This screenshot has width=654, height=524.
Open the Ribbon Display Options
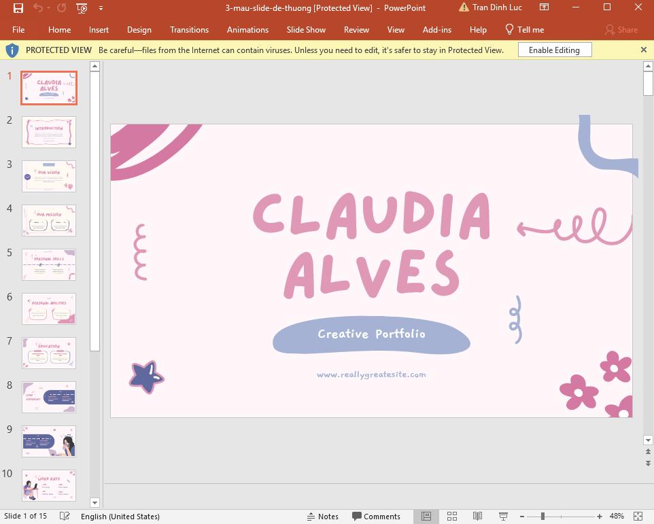544,7
